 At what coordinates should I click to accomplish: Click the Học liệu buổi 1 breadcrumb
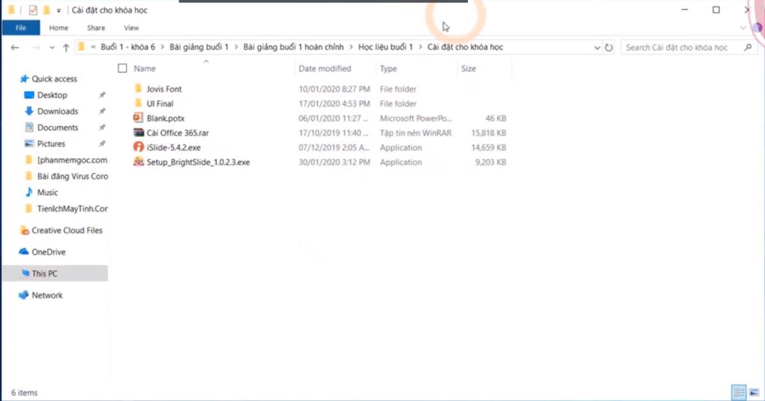(385, 47)
